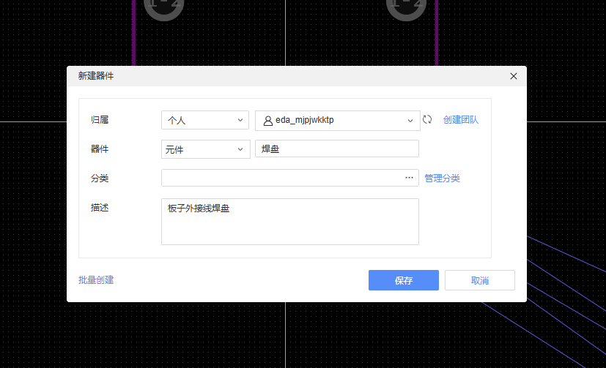
Task: Expand the eda_mjpjwkktp user dropdown
Action: pos(337,121)
